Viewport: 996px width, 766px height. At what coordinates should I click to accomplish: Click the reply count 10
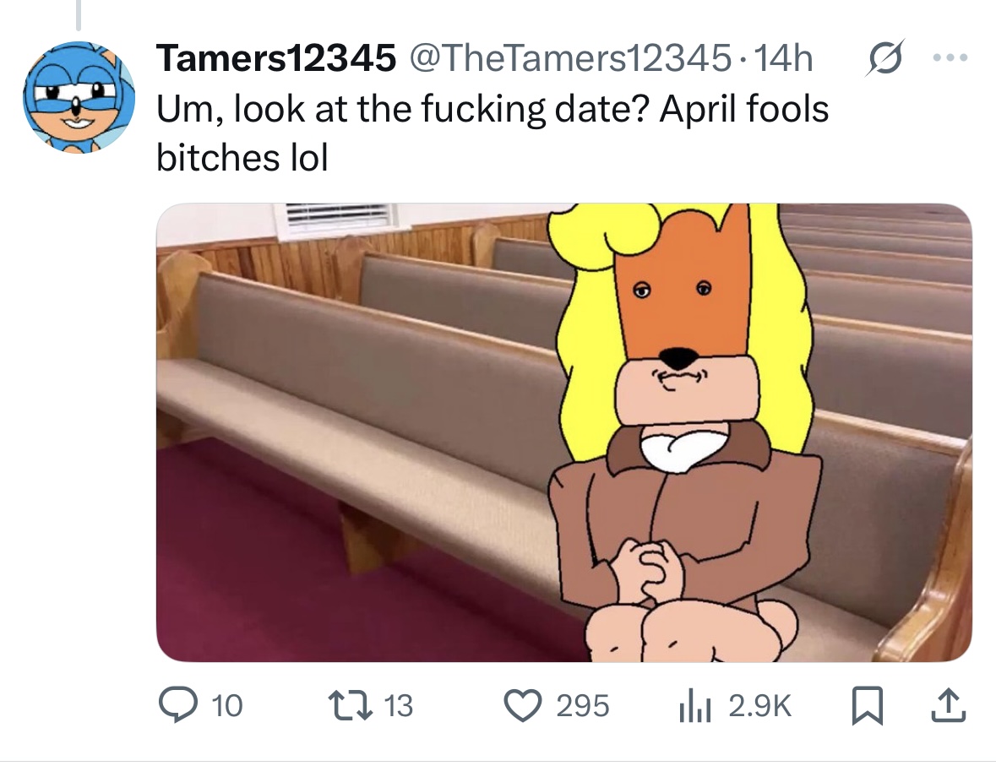tap(226, 706)
